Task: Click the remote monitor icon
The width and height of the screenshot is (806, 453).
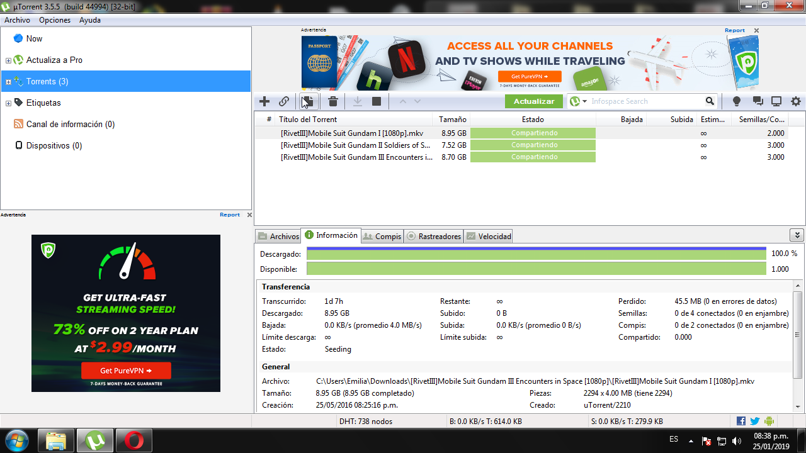Action: tap(776, 101)
